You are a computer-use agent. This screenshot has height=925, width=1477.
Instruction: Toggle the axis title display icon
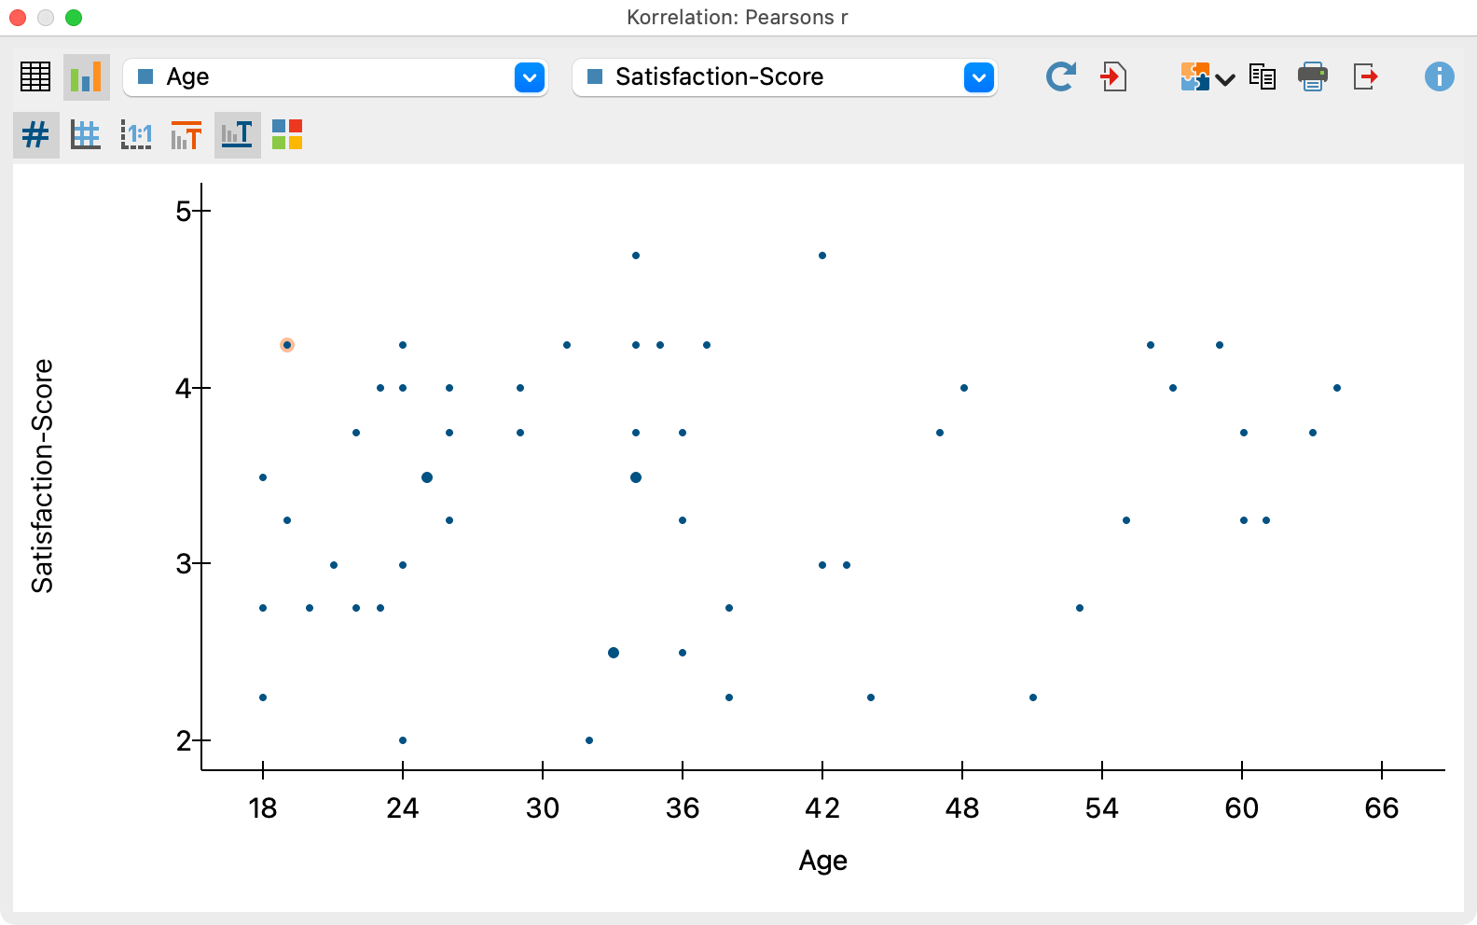(236, 134)
